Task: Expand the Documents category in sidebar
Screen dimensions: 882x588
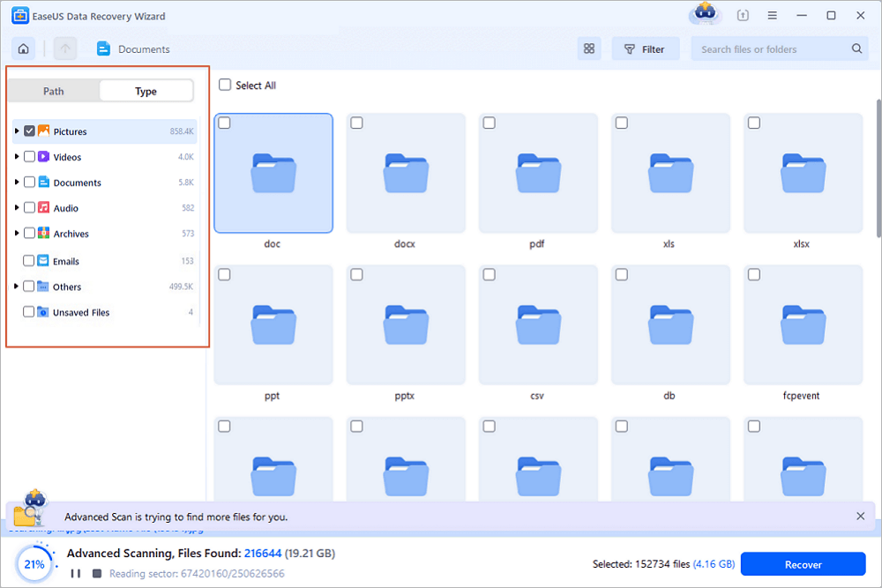Action: pyautogui.click(x=16, y=182)
